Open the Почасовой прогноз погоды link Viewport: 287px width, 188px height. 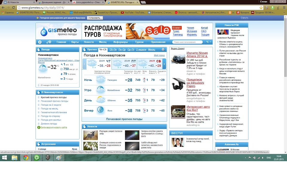(x=124, y=119)
